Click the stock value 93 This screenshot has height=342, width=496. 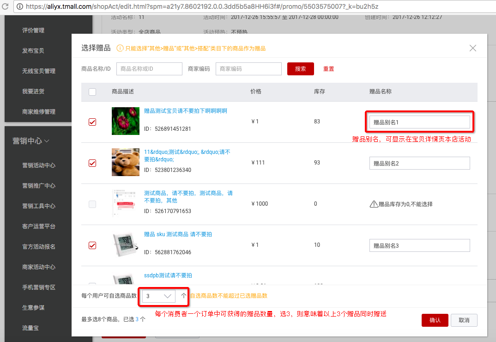[317, 163]
